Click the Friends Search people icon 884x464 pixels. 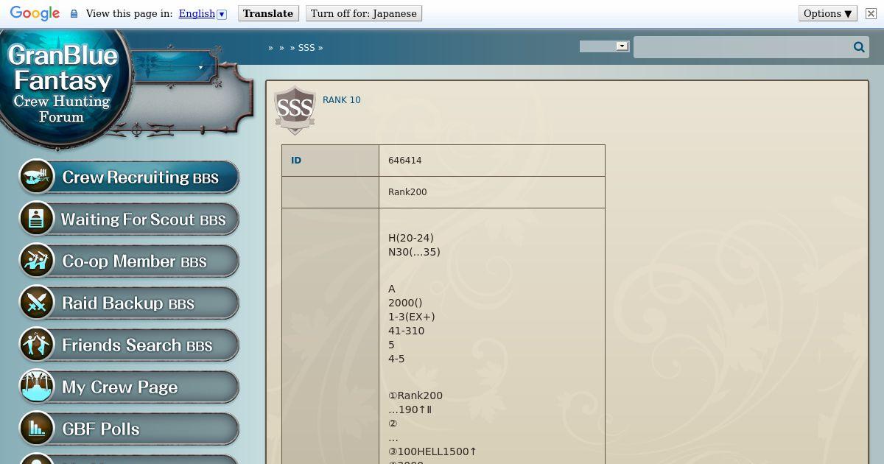pos(37,345)
